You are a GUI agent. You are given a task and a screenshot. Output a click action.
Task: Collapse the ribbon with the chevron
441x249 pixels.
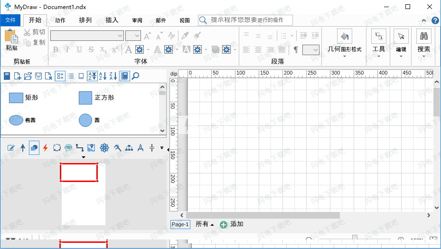click(424, 20)
